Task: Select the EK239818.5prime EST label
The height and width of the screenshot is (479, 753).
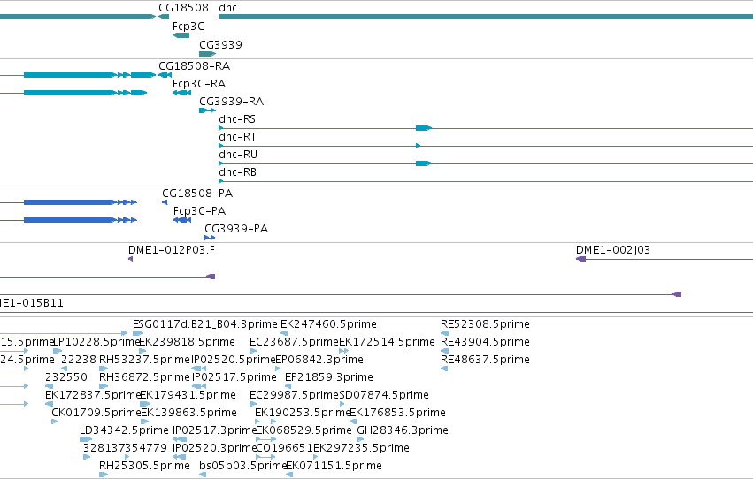Action: pos(187,342)
